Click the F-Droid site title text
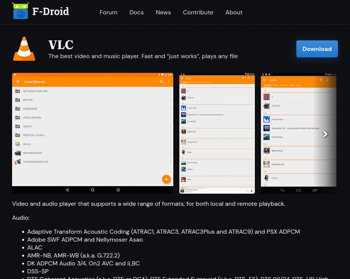The width and height of the screenshot is (350, 279). [51, 12]
